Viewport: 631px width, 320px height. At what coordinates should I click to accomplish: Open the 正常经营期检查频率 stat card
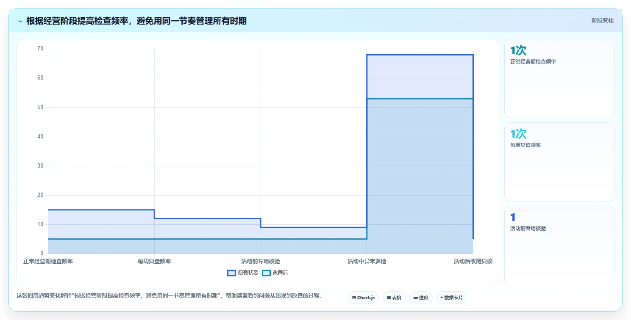point(559,78)
